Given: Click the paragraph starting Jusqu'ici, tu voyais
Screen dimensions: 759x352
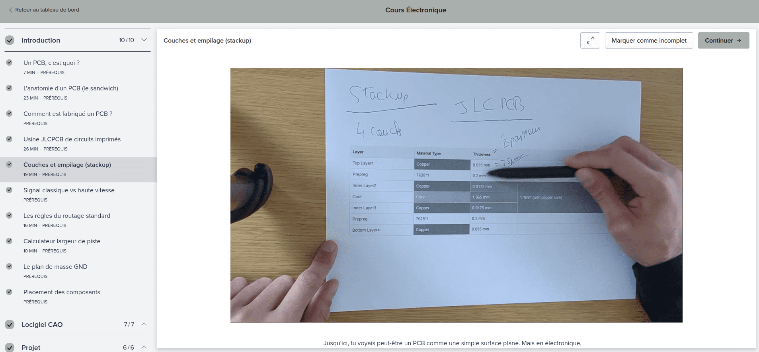Looking at the screenshot, I should 453,343.
